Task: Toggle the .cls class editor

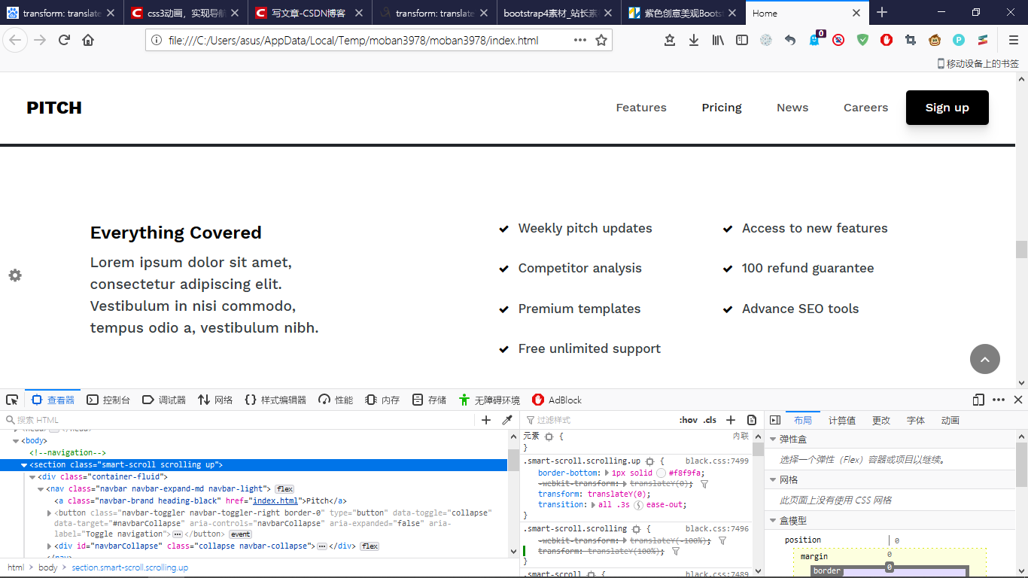Action: (710, 420)
